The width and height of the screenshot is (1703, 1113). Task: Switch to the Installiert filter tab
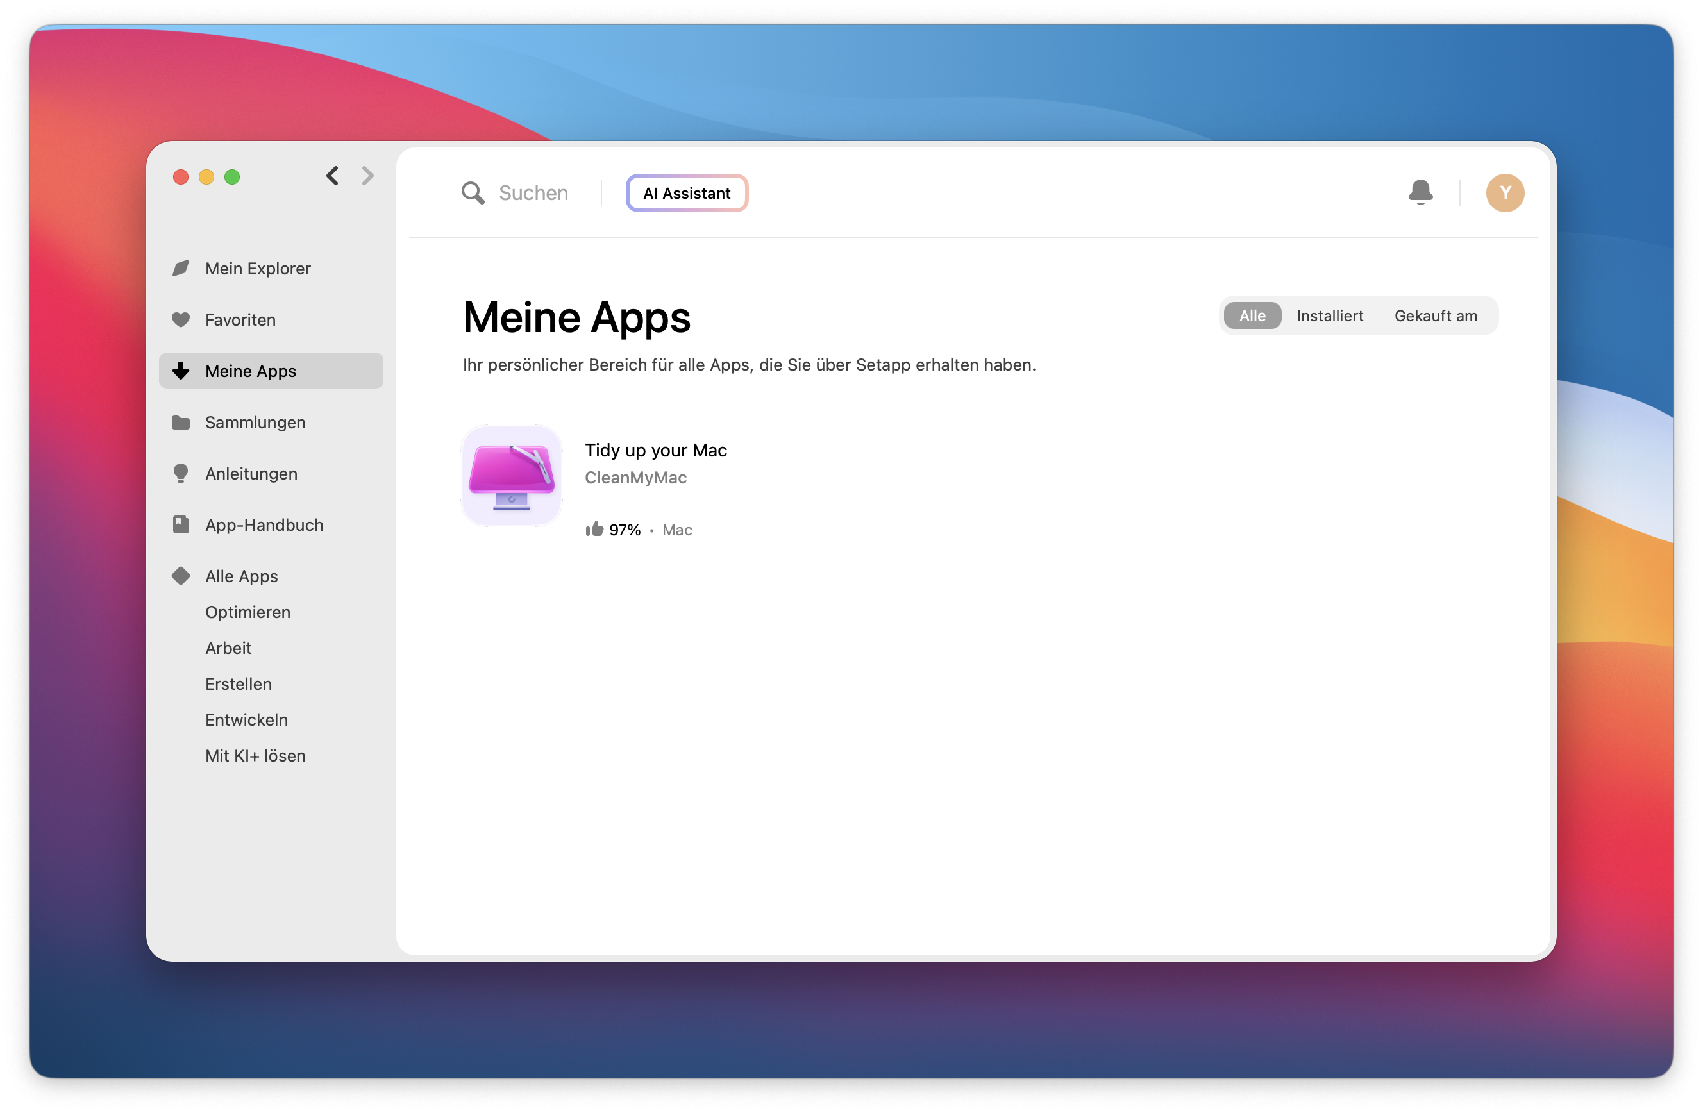tap(1329, 315)
